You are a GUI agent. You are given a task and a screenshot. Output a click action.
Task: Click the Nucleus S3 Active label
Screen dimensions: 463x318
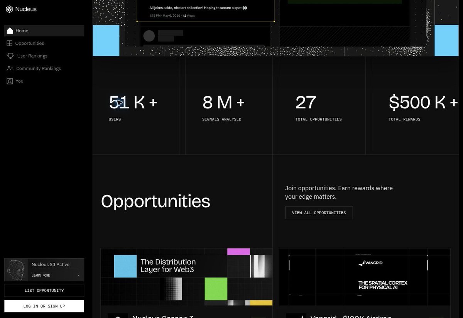coord(51,264)
